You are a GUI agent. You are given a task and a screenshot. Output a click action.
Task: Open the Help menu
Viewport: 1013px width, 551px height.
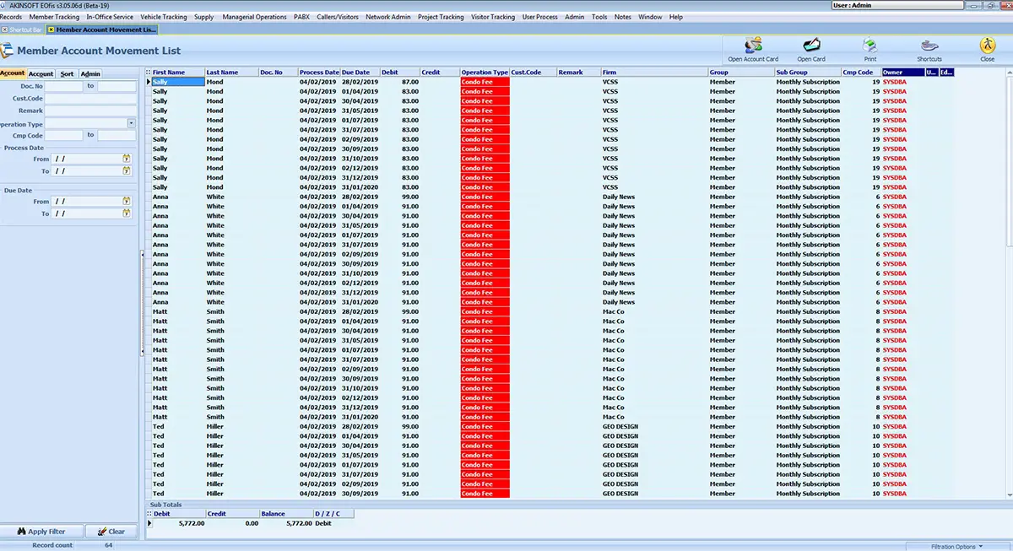[x=676, y=17]
